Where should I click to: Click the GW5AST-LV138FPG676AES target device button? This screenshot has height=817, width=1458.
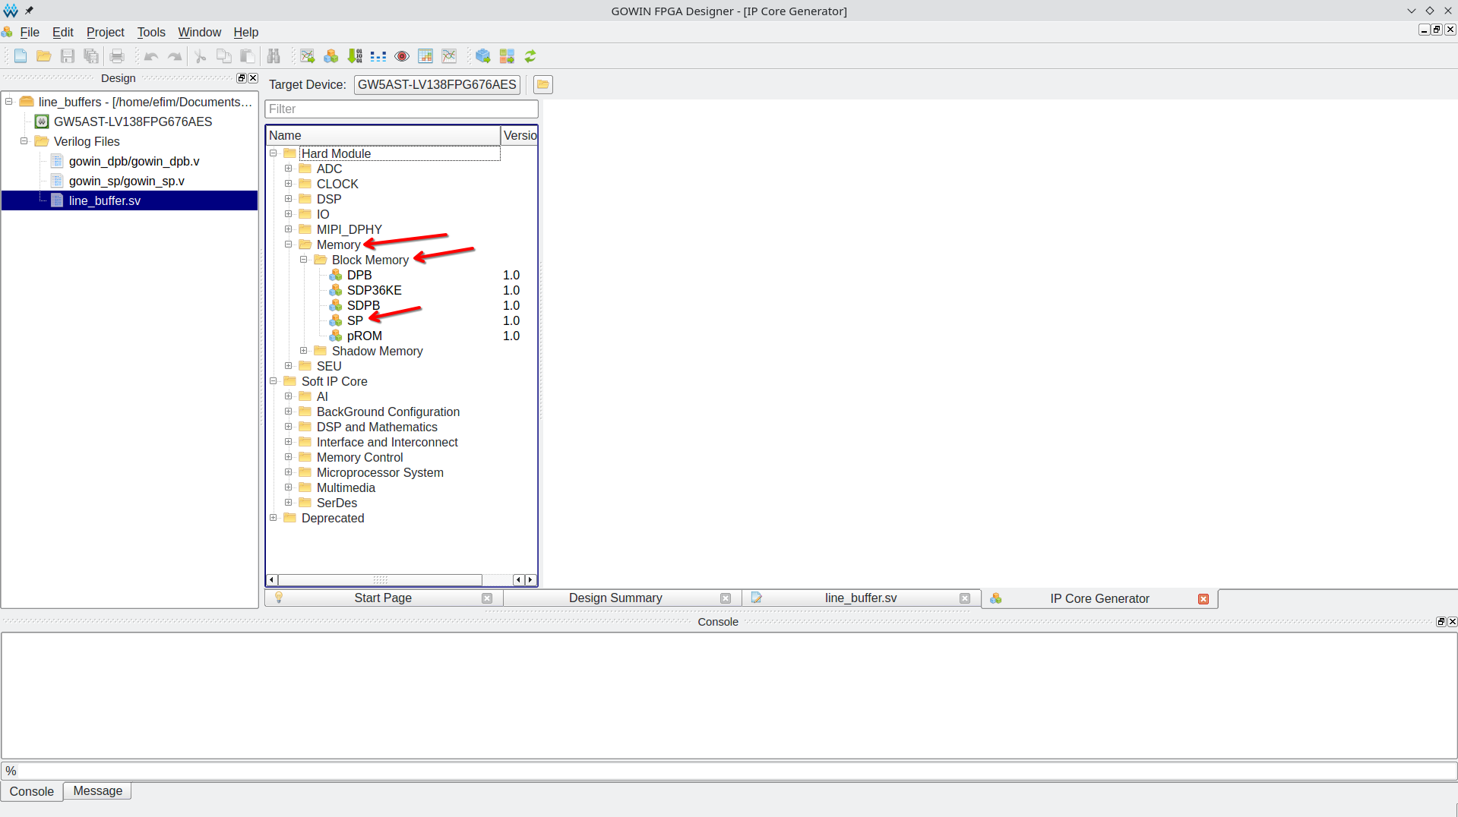coord(437,84)
